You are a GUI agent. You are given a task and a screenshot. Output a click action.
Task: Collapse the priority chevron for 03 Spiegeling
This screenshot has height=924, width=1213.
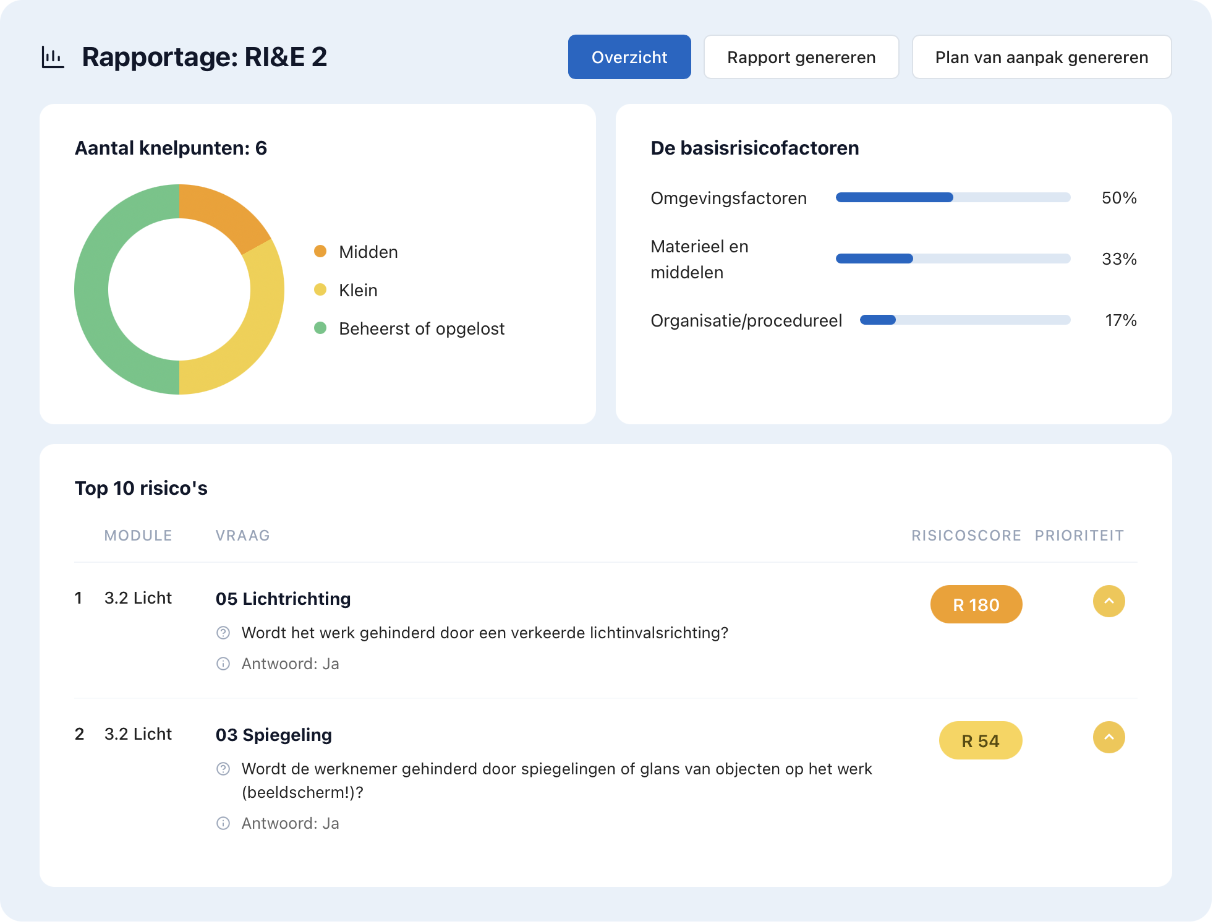tap(1109, 737)
